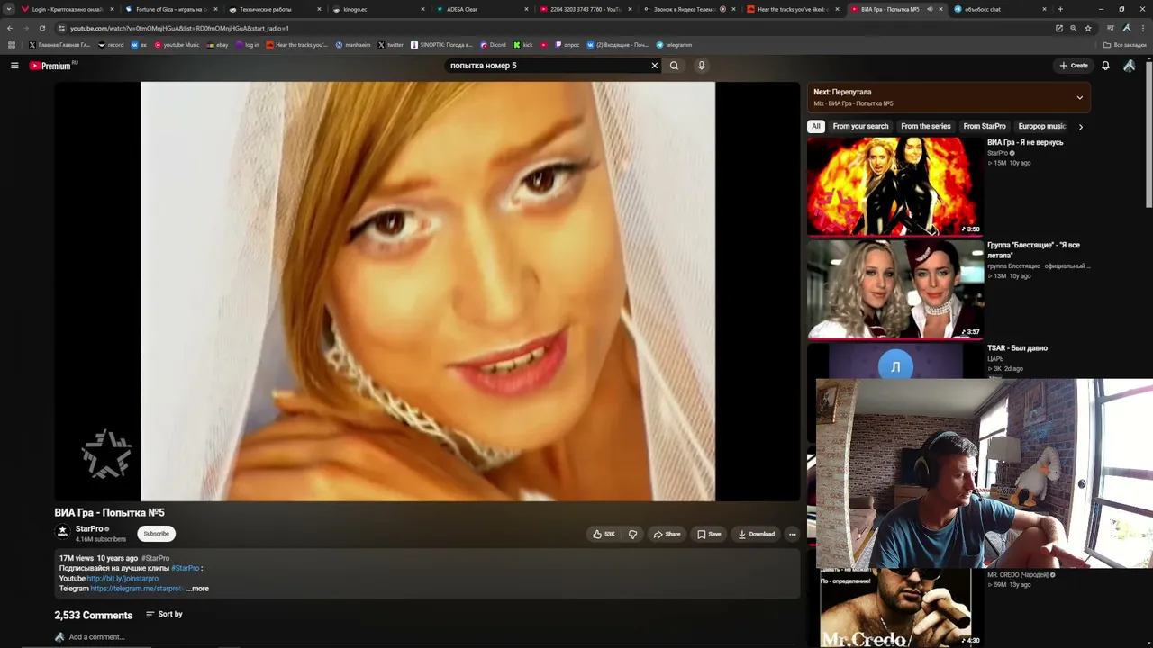The height and width of the screenshot is (648, 1153).
Task: Dislike the ВИА Гра video
Action: 632,534
